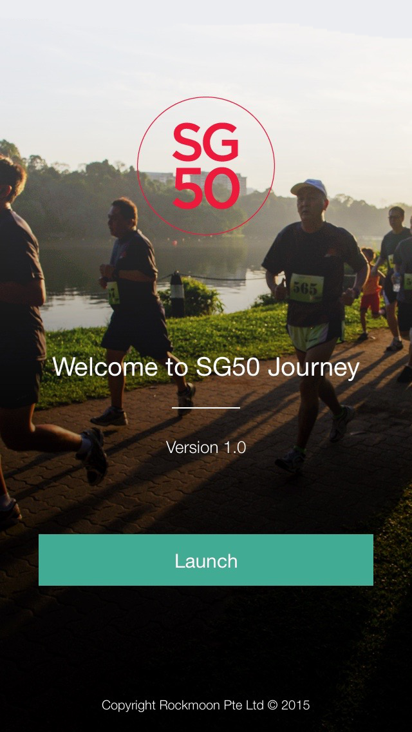Click the 2015 year in the copyright text
The width and height of the screenshot is (412, 732).
click(296, 705)
